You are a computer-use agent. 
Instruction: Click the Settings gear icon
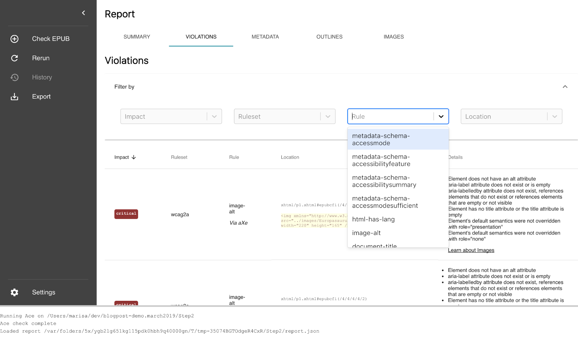click(14, 292)
